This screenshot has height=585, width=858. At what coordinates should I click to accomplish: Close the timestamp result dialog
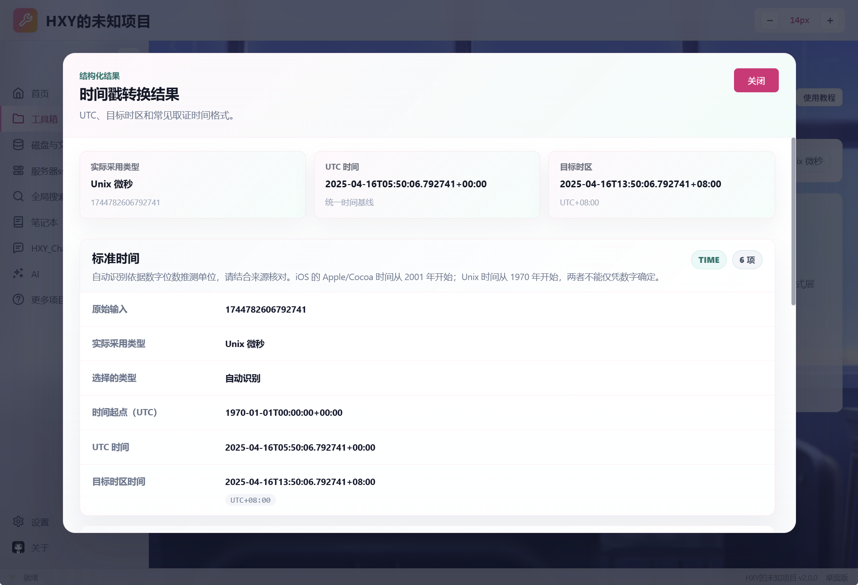coord(756,81)
